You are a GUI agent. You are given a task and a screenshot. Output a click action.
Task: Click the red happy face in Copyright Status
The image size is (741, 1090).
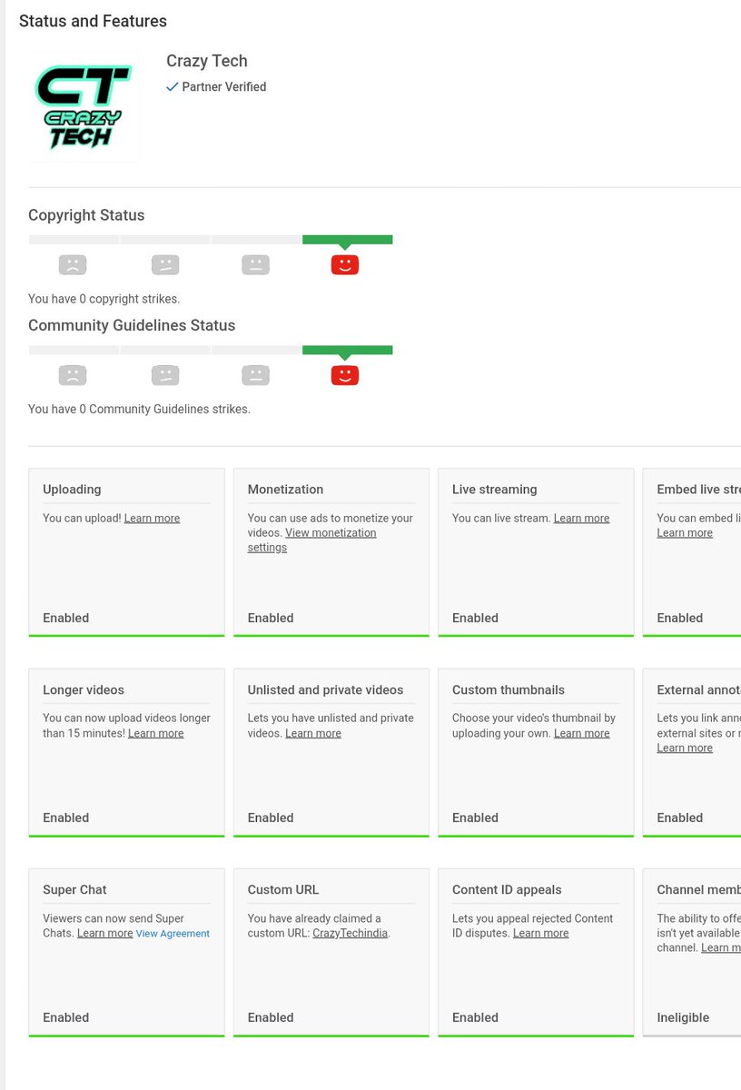point(345,264)
